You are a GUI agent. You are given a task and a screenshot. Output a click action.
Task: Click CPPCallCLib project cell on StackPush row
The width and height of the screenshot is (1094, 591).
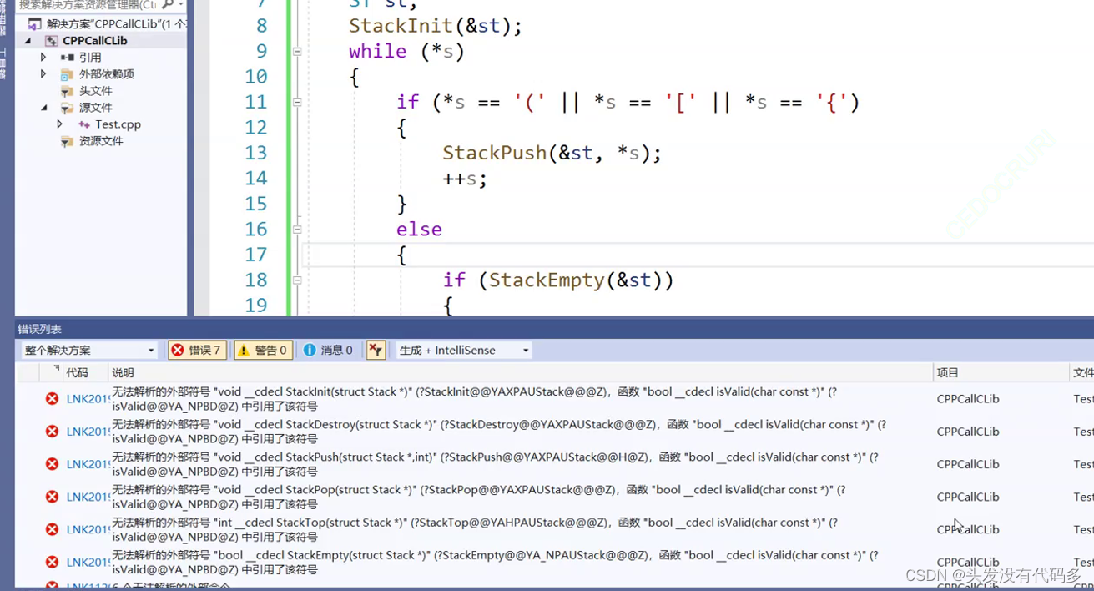[x=968, y=464]
